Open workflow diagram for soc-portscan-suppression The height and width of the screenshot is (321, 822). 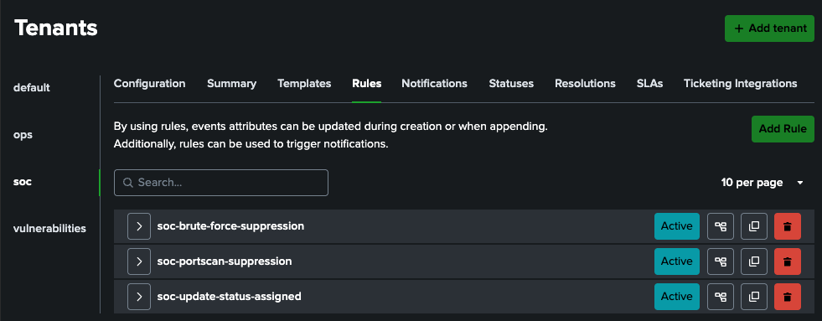pyautogui.click(x=721, y=261)
